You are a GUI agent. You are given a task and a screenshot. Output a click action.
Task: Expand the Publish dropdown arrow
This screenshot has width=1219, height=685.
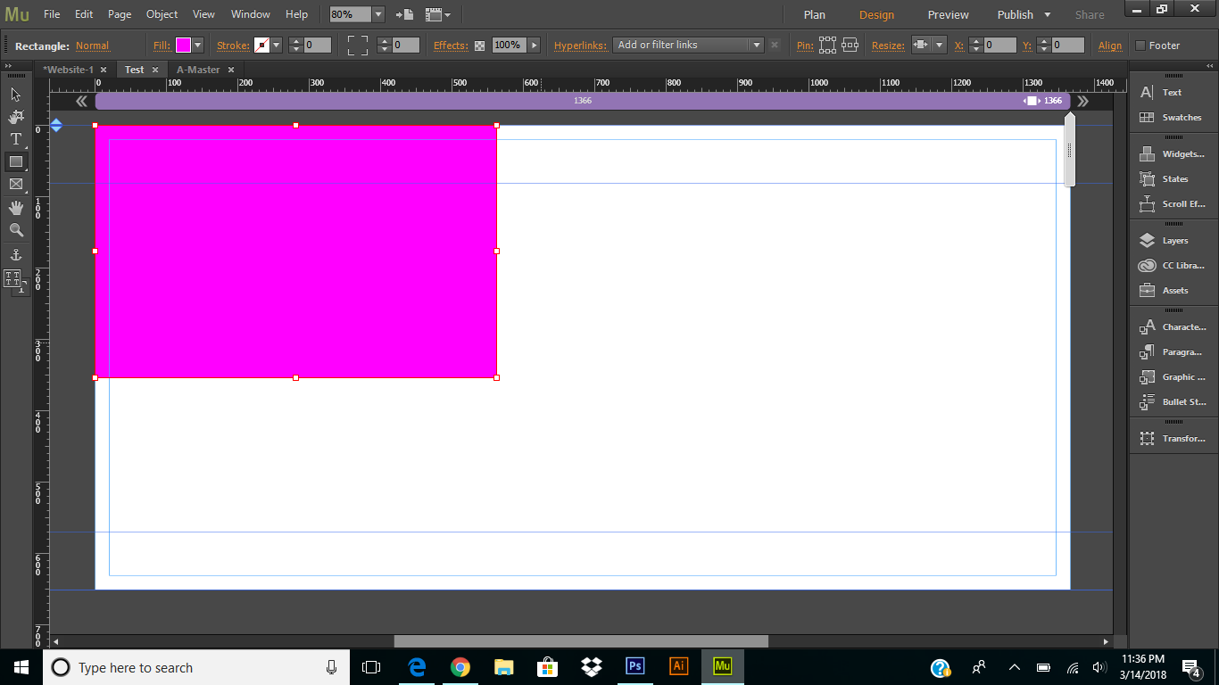click(1047, 14)
